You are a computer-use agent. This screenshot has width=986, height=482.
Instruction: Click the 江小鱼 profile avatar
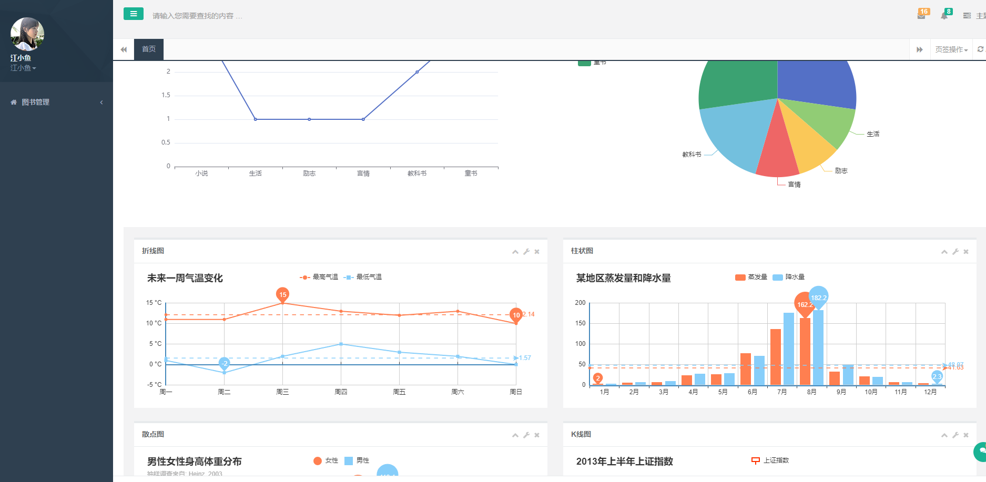click(27, 34)
